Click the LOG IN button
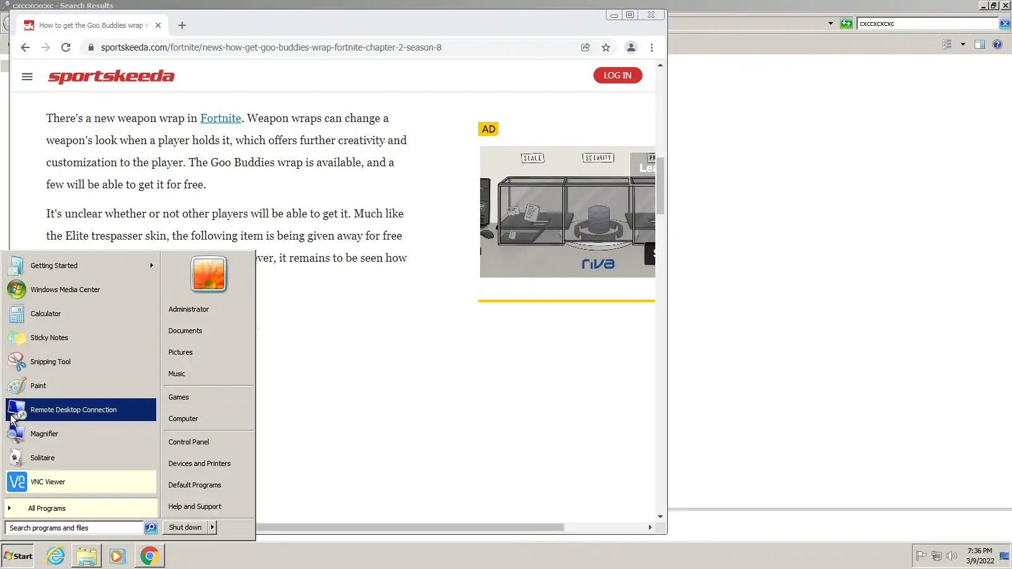Viewport: 1012px width, 569px height. tap(617, 75)
